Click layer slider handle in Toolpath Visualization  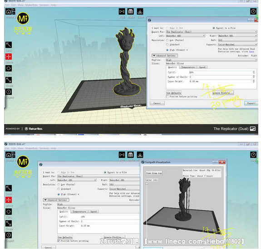(147, 183)
